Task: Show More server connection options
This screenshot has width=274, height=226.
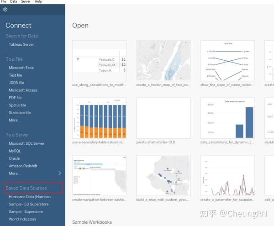Action: click(x=15, y=173)
